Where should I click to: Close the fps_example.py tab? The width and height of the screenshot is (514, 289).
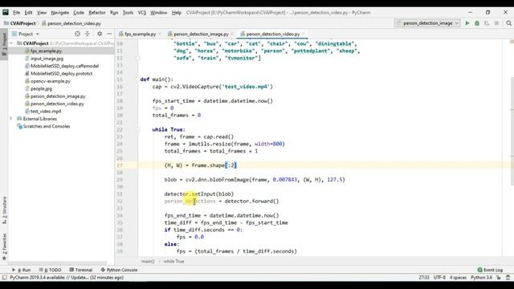pyautogui.click(x=160, y=34)
